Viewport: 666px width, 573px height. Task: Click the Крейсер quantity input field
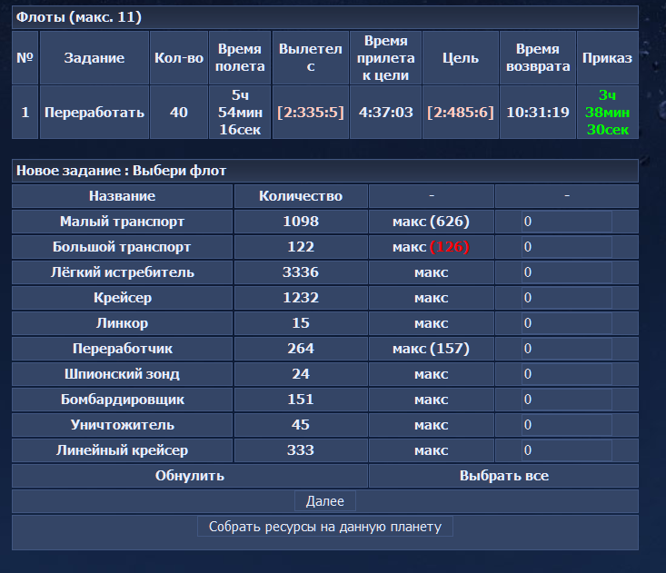pyautogui.click(x=566, y=298)
